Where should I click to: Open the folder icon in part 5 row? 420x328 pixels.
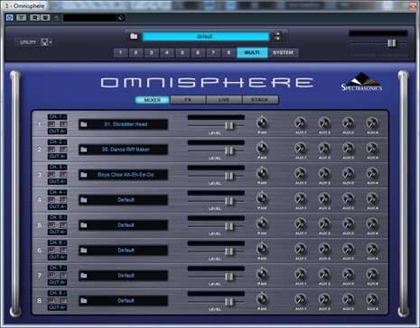84,225
